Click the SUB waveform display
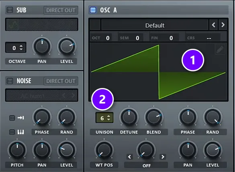The width and height of the screenshot is (235, 172). 42,24
